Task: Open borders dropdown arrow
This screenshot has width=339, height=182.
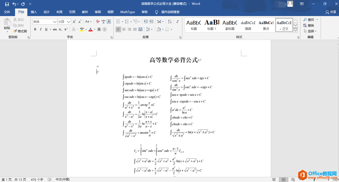Action: [x=172, y=29]
